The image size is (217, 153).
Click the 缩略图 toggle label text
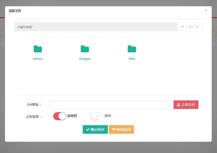pos(72,116)
